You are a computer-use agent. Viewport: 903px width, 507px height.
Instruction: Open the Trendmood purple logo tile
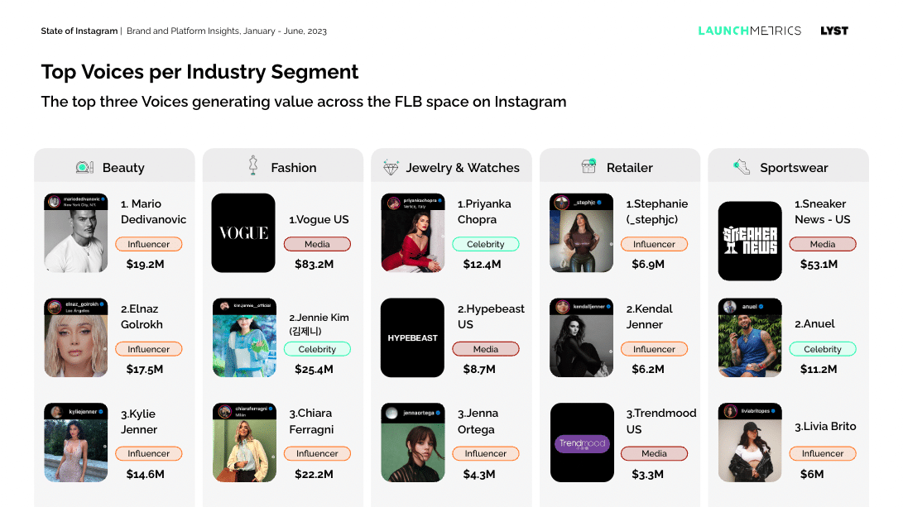pos(582,442)
